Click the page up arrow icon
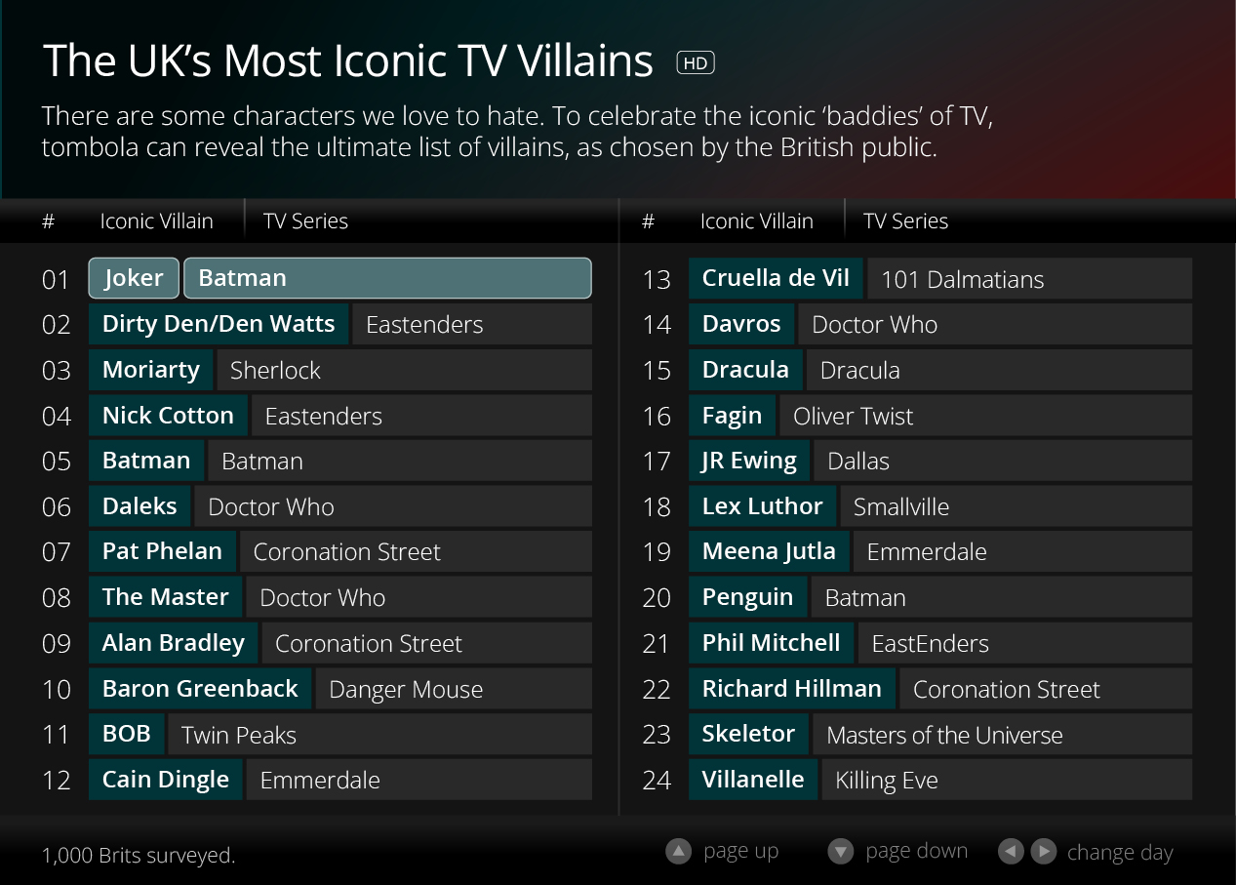The image size is (1236, 885). 678,852
